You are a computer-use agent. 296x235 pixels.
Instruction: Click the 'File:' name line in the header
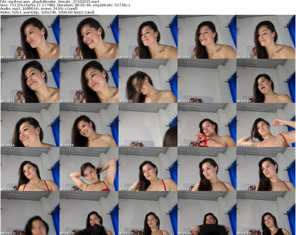(x=50, y=2)
